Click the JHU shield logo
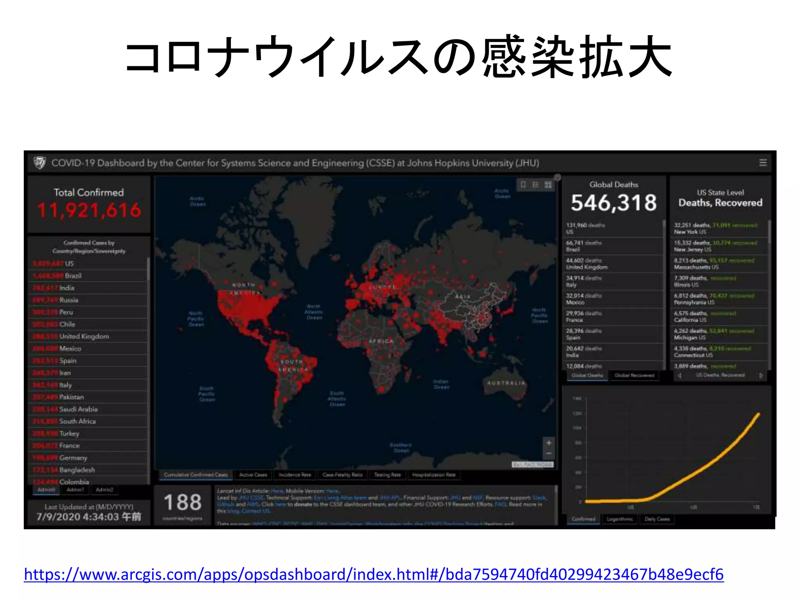This screenshot has width=799, height=599. 39,163
